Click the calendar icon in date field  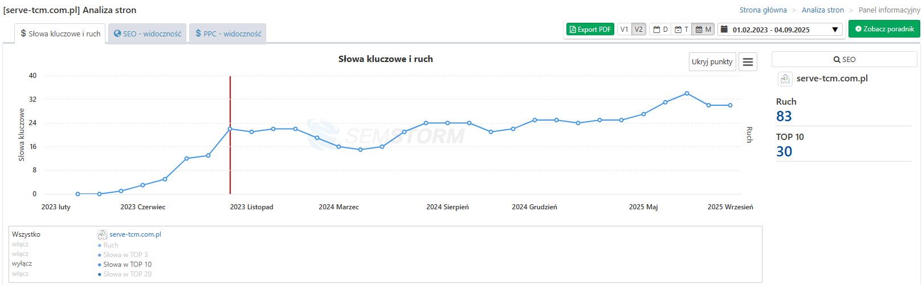[724, 30]
